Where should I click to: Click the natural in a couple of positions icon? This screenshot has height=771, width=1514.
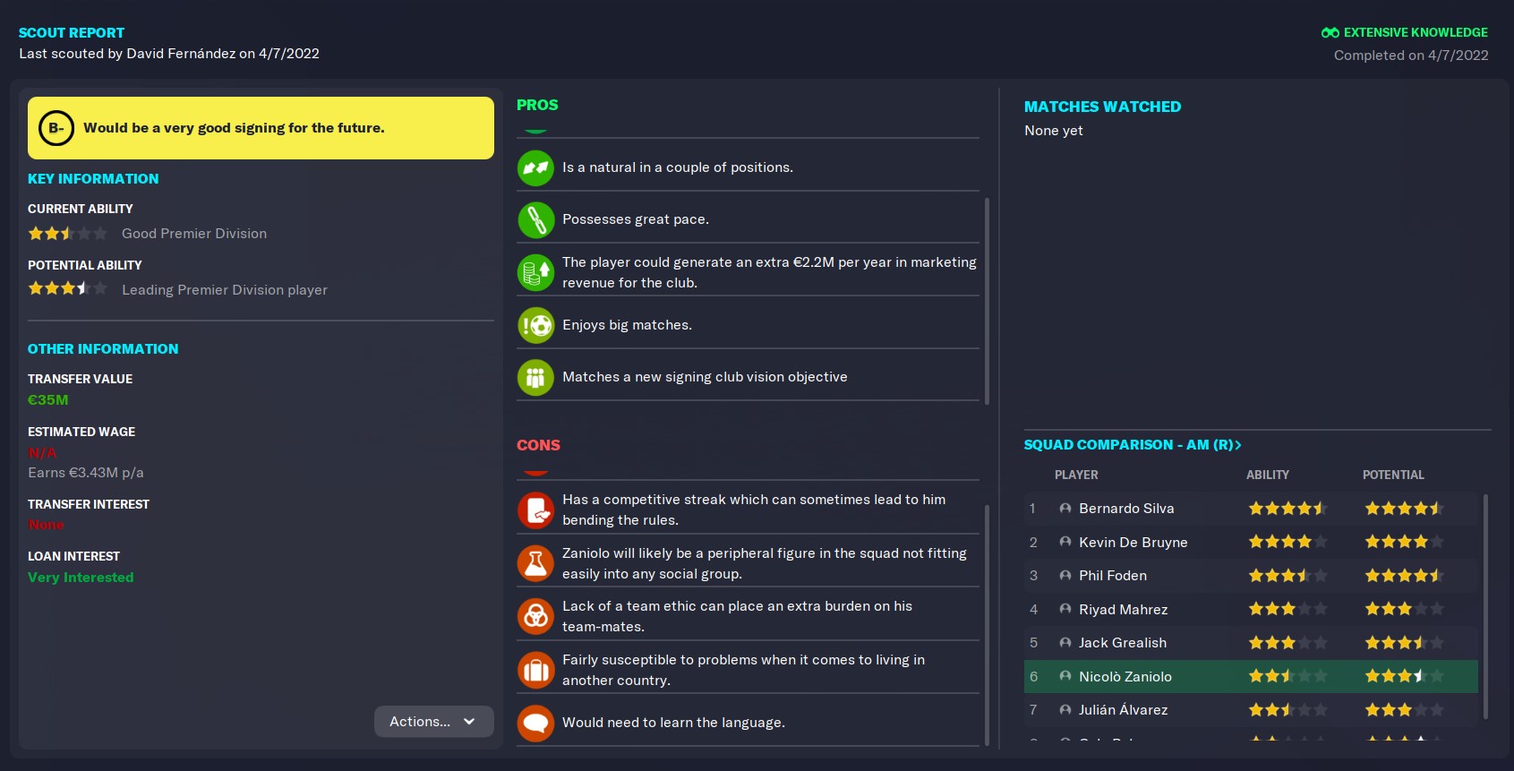click(x=535, y=167)
